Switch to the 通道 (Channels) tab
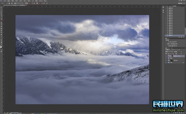The image size is (186, 114). (x=169, y=48)
